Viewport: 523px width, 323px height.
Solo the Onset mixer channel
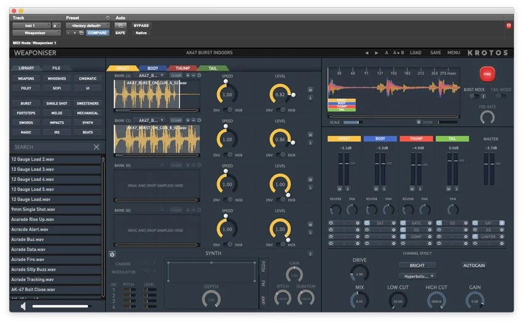(348, 189)
